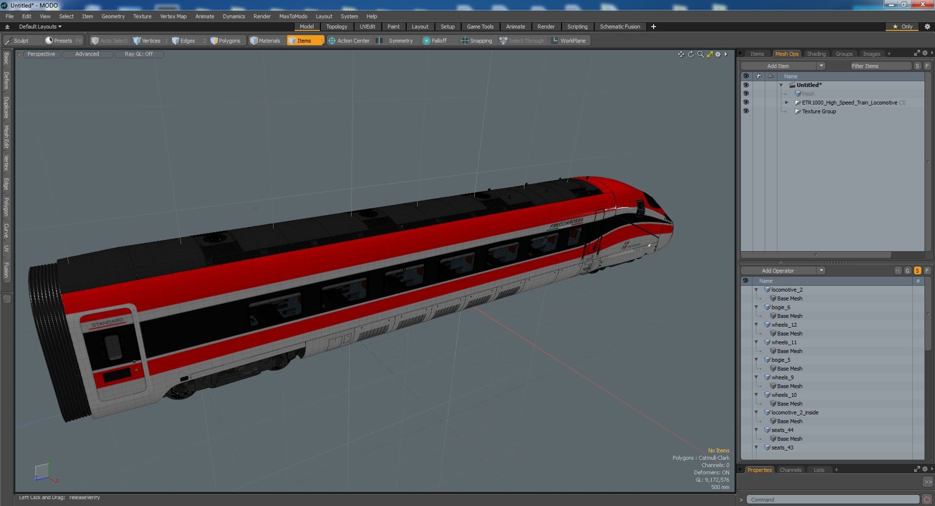Switch to Polygons selection mode
The width and height of the screenshot is (935, 506).
pos(225,41)
